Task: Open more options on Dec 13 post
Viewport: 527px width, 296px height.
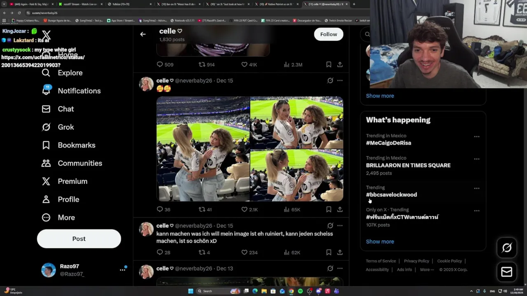Action: (x=340, y=268)
